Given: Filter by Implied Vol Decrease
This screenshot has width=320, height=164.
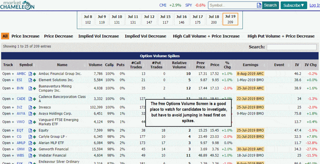Looking at the screenshot, I should click(x=146, y=36).
